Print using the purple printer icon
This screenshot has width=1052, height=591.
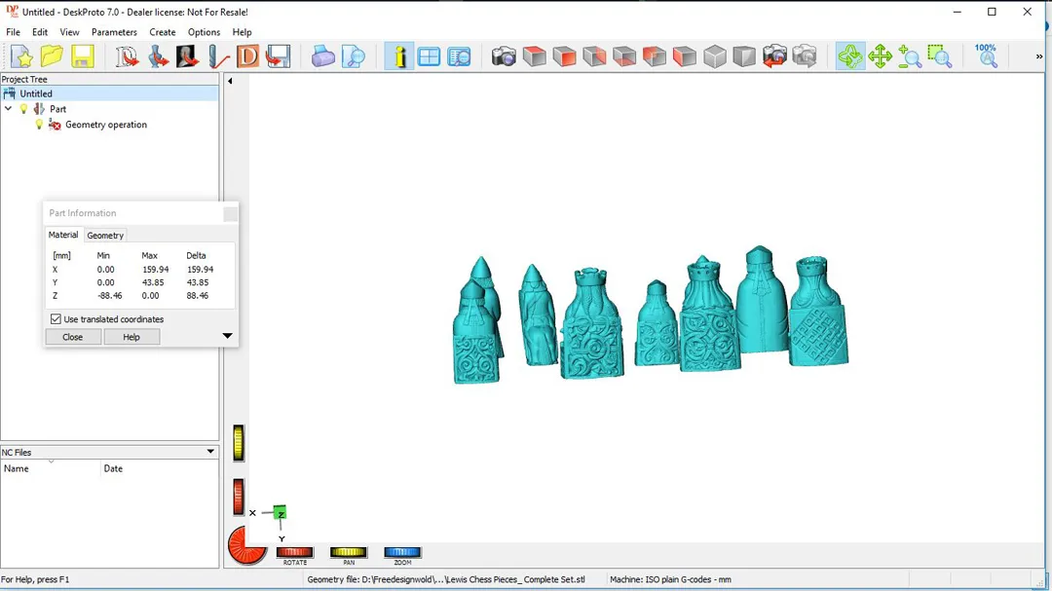322,56
